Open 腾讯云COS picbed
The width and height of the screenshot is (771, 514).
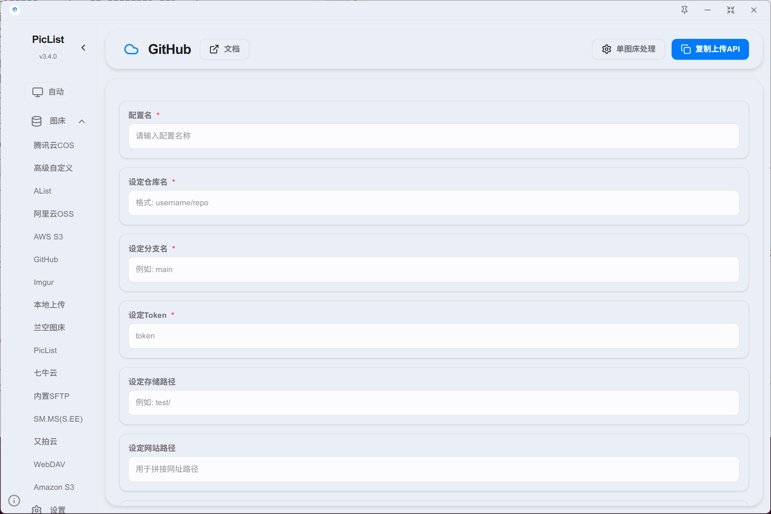54,146
